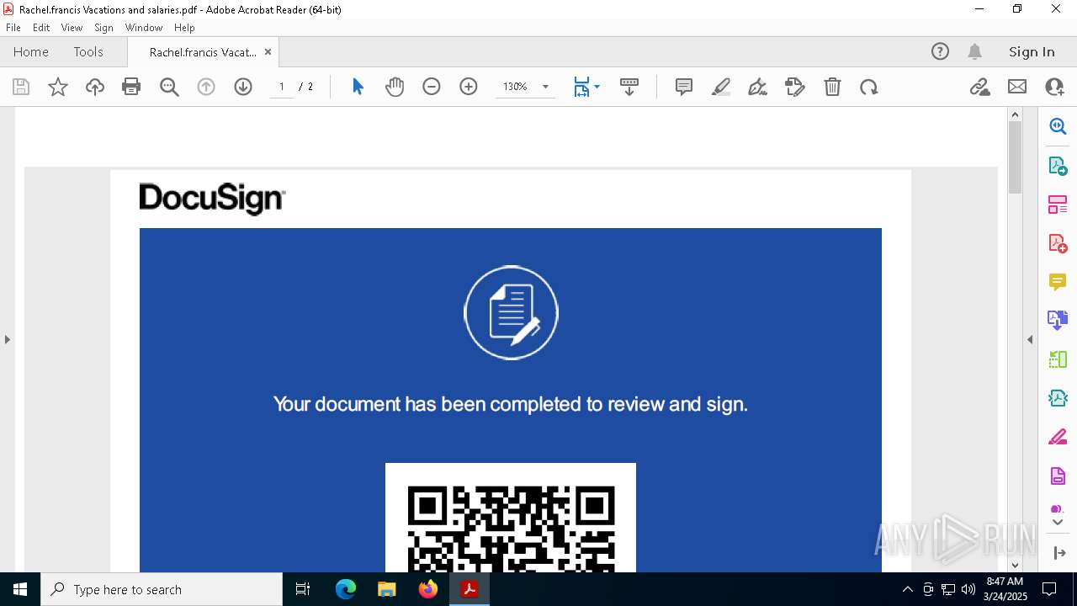This screenshot has width=1077, height=606.
Task: Click the zoom percentage field
Action: (515, 87)
